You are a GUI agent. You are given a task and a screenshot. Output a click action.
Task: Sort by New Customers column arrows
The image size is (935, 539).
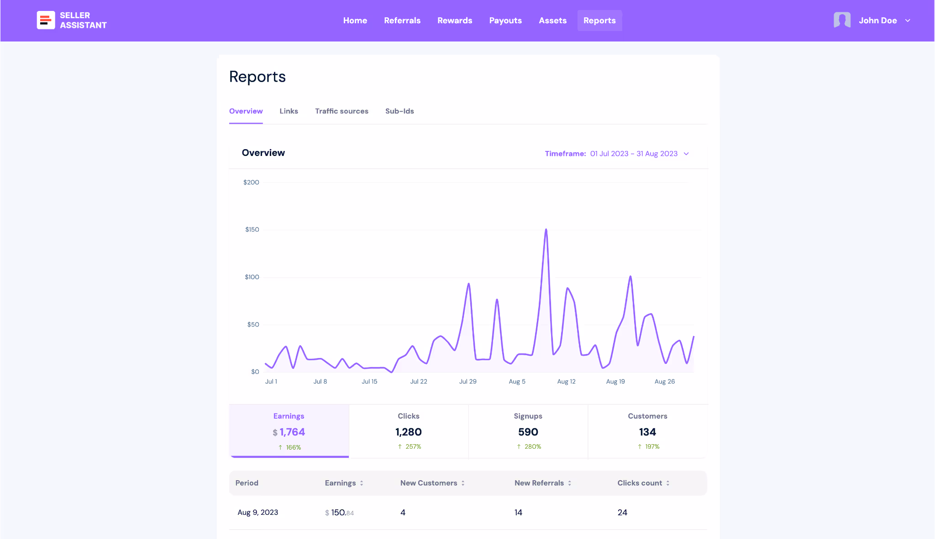463,483
